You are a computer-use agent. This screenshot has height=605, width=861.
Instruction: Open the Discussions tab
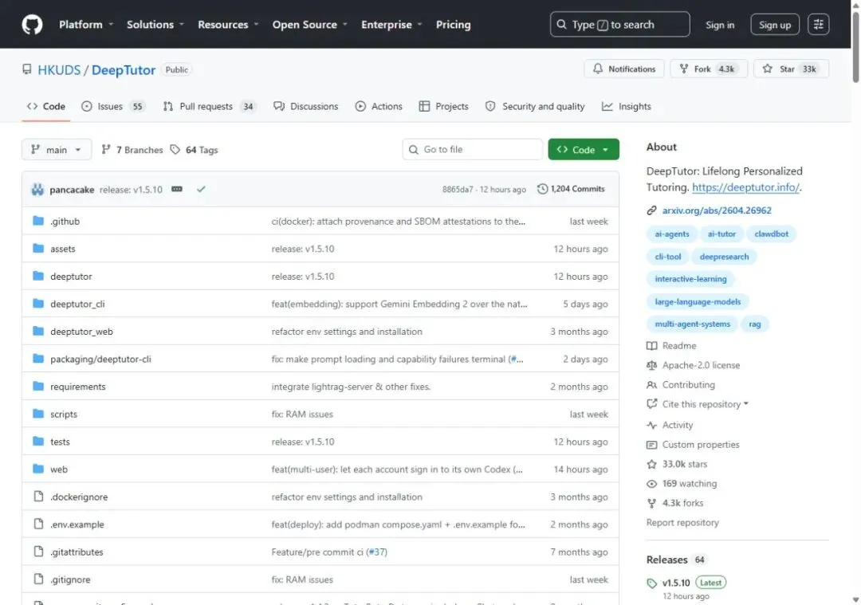pyautogui.click(x=306, y=107)
